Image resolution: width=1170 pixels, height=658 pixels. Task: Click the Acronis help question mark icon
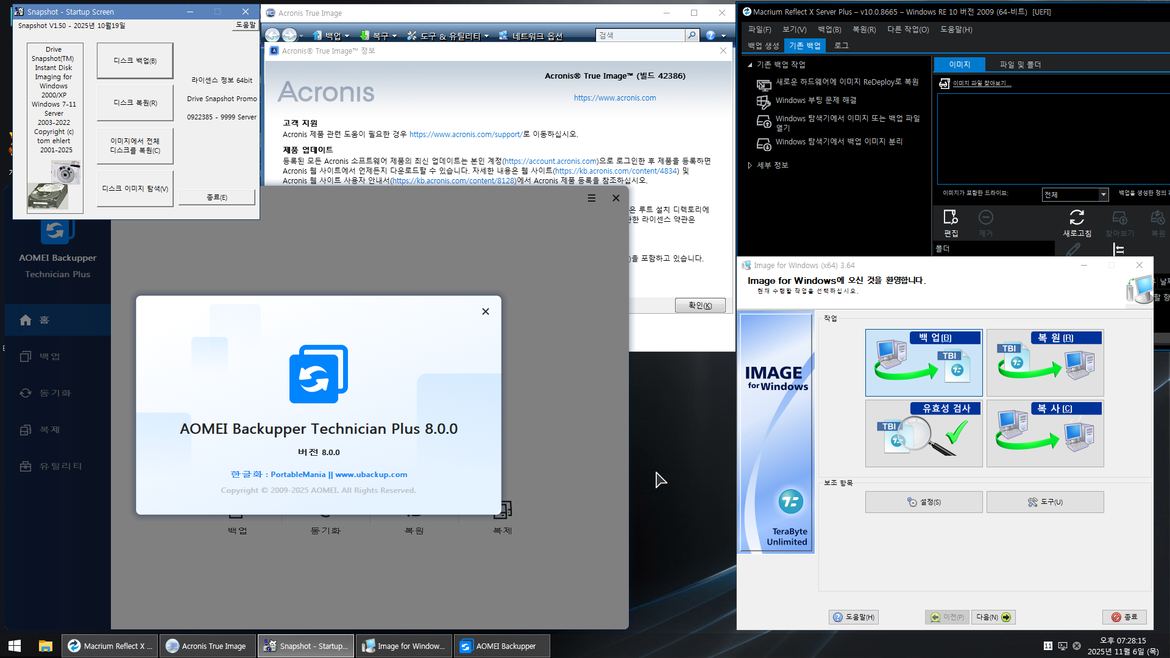click(x=711, y=35)
